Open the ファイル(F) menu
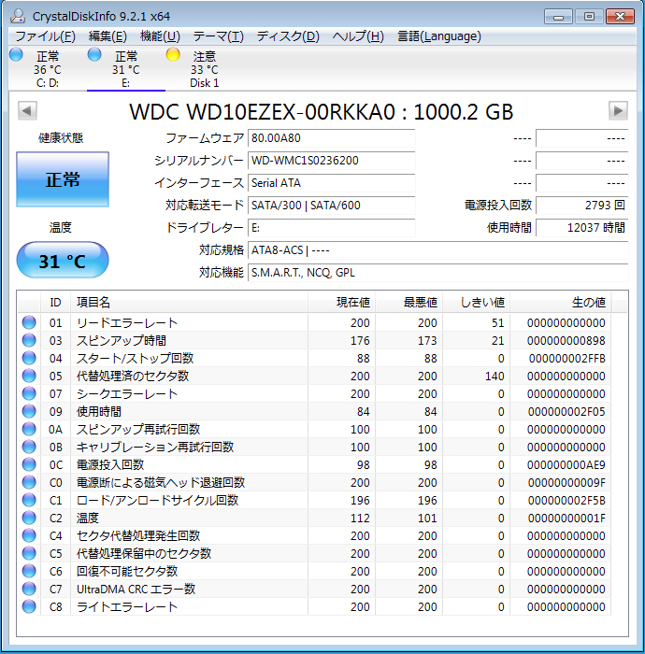 (45, 36)
